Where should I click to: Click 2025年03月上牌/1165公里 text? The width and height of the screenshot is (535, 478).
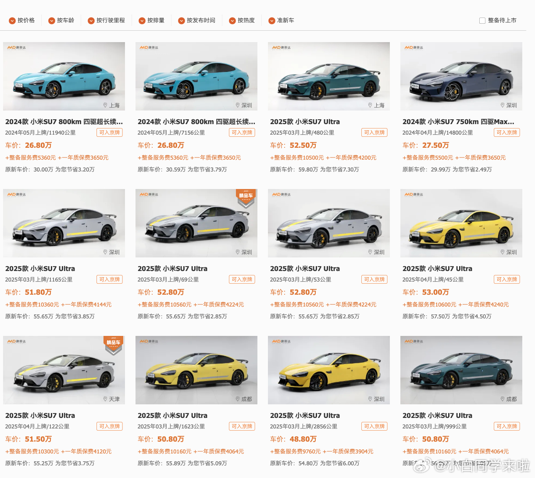click(x=39, y=279)
